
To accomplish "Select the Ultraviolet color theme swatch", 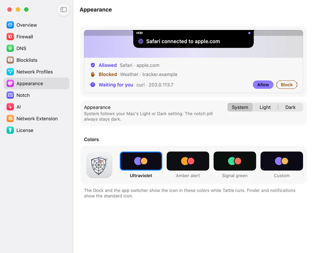I will click(141, 161).
